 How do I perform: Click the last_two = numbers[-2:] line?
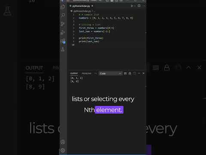tap(94, 31)
